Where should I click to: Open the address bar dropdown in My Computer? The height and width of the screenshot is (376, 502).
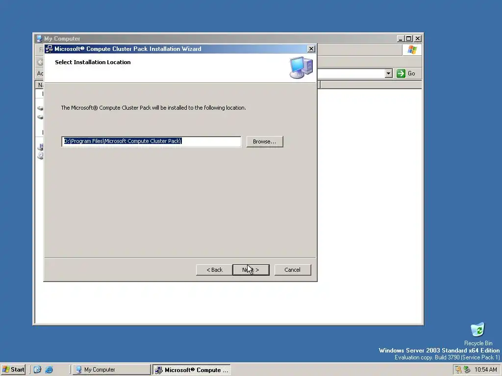coord(388,73)
